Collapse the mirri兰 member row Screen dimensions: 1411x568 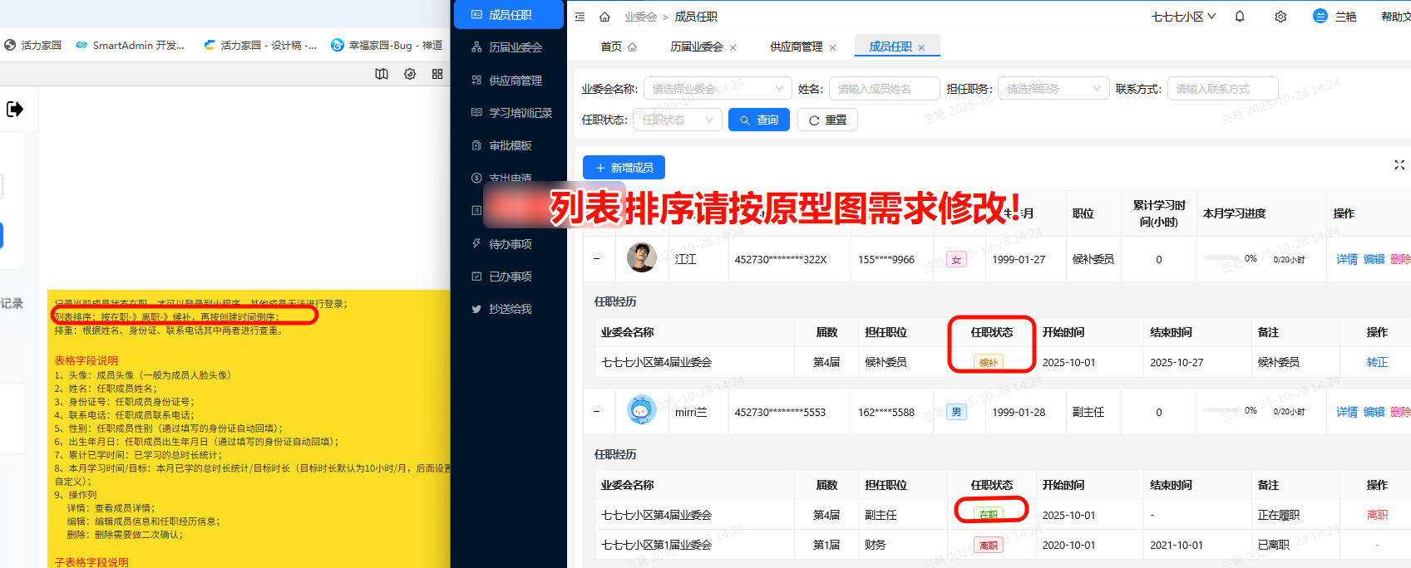pyautogui.click(x=596, y=412)
